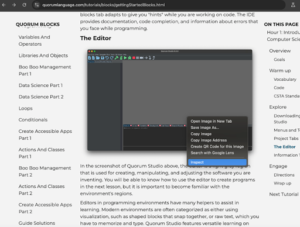
Task: Open the Loops tutorial
Action: 26,108
